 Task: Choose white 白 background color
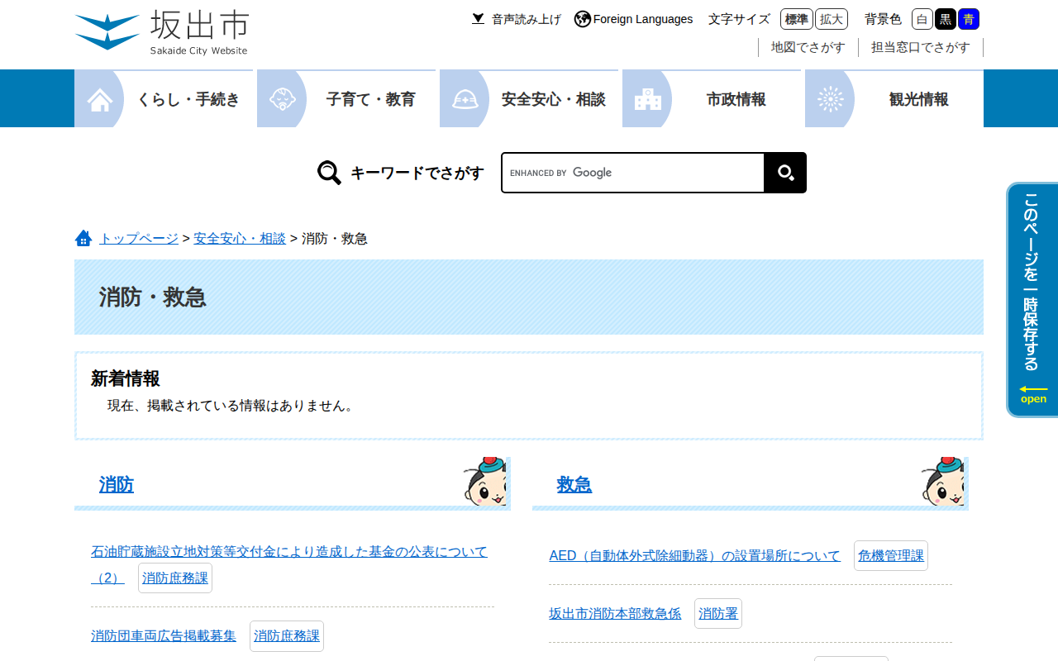pyautogui.click(x=922, y=19)
